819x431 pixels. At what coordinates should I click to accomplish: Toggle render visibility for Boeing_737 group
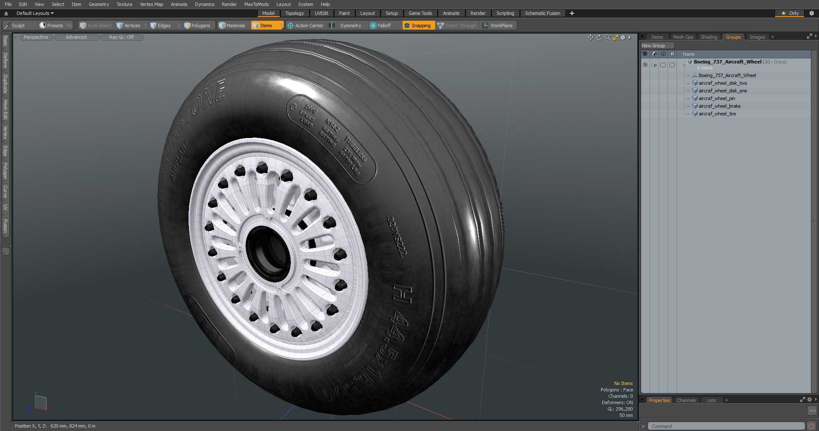[654, 65]
